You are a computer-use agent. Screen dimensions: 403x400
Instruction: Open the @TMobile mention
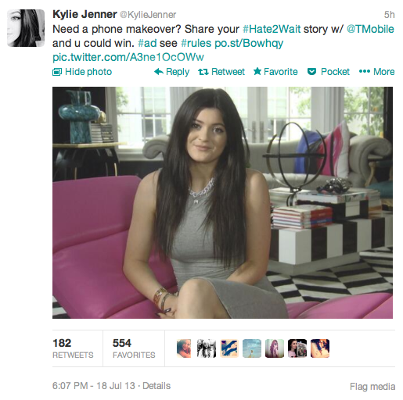370,29
